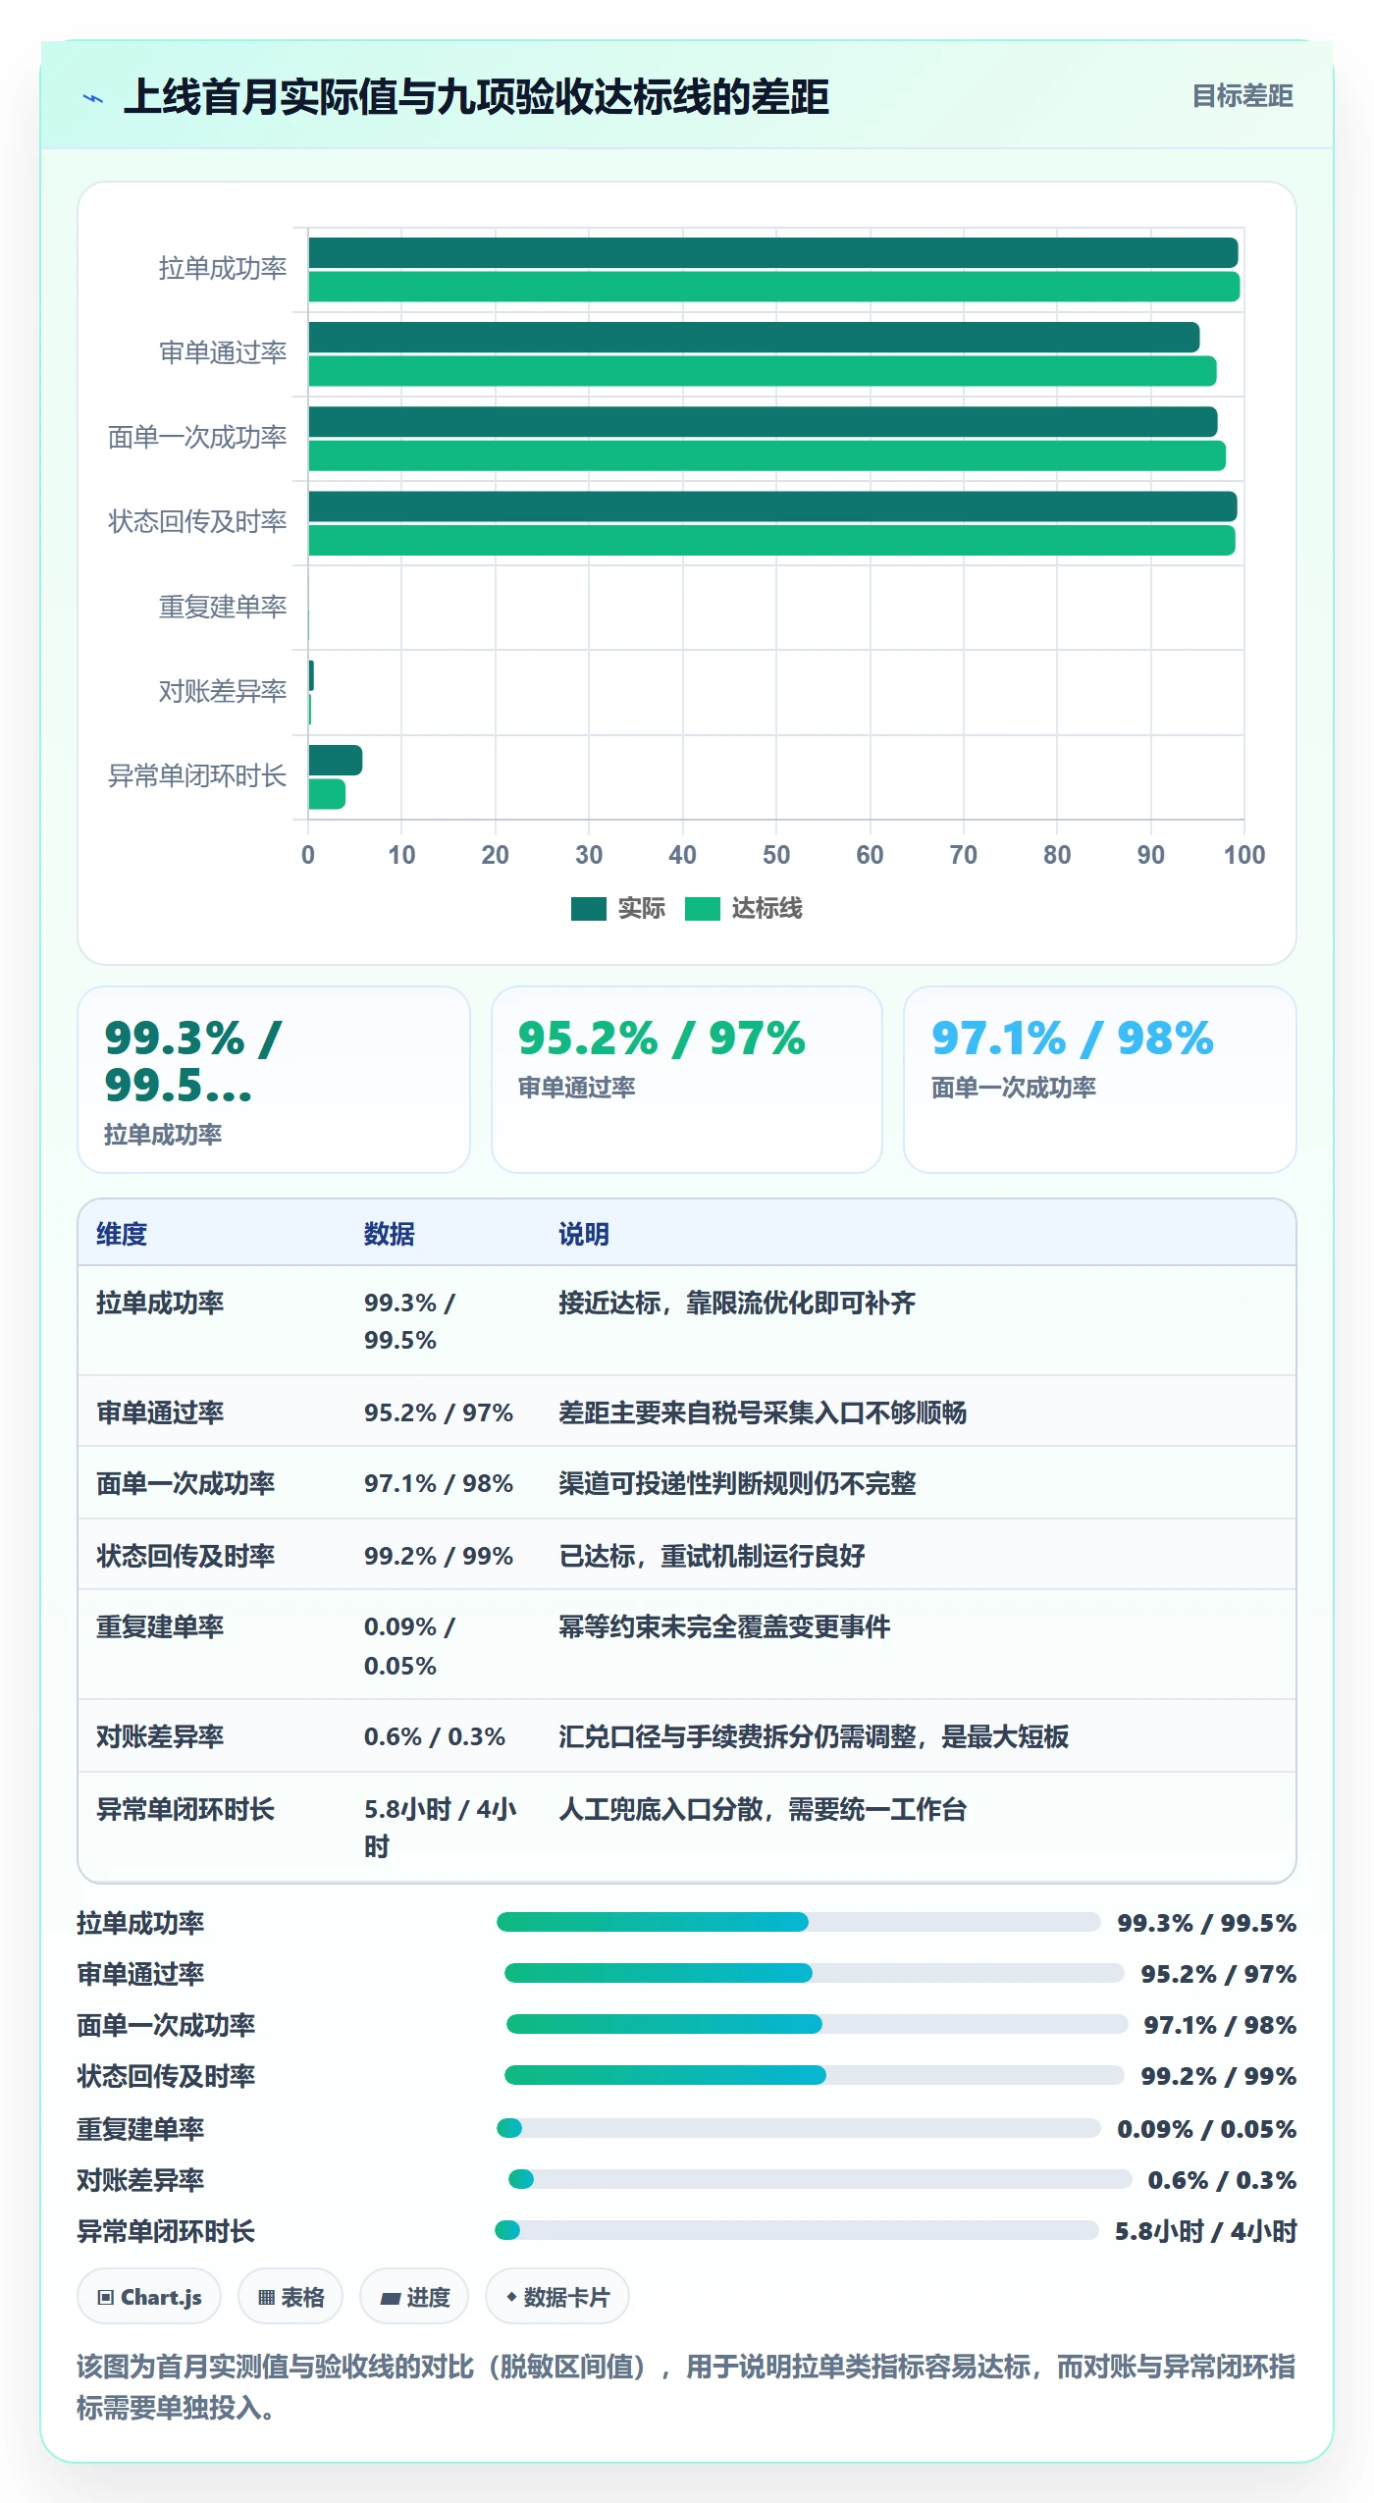Click the table cell 99.2% / 99%
Viewport: 1374px width, 2503px height.
(x=439, y=1556)
